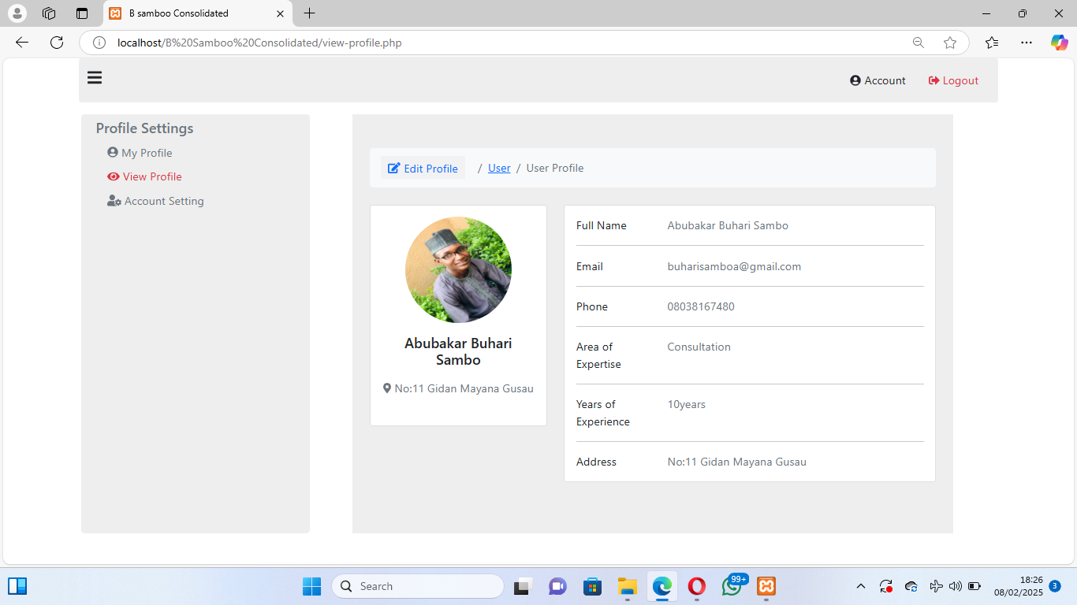The image size is (1077, 605).
Task: Open the Windows Start menu
Action: (311, 586)
